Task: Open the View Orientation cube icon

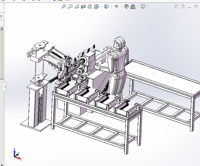Action: point(96,6)
